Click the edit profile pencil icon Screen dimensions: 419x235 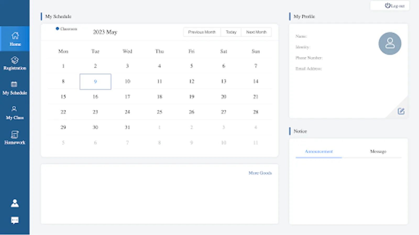[x=401, y=111]
